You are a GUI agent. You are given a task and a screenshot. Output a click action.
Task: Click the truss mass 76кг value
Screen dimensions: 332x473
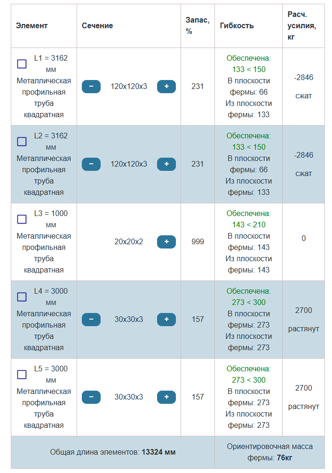284,458
